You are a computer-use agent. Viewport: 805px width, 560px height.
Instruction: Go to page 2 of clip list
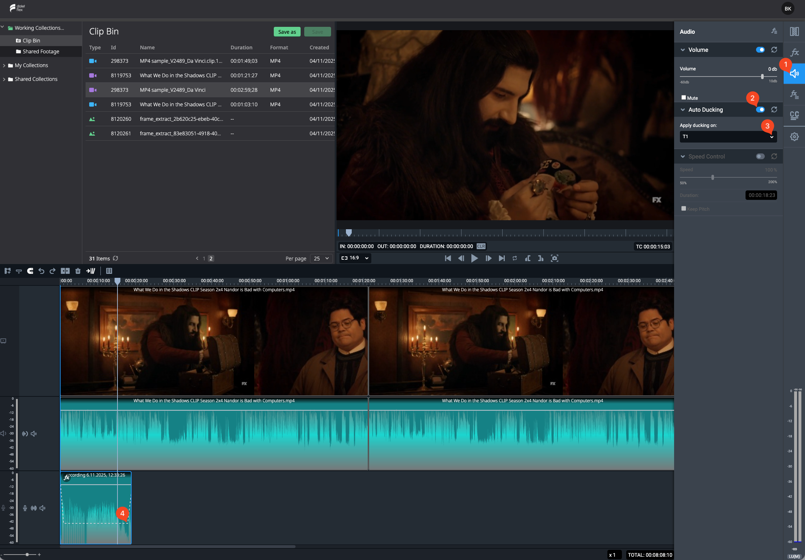211,259
